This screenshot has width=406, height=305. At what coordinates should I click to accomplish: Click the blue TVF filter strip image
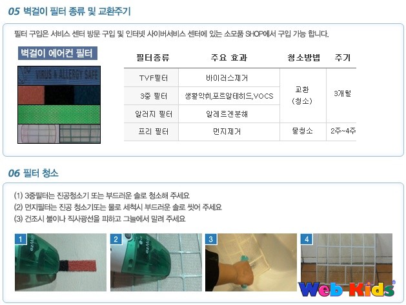tap(59, 75)
